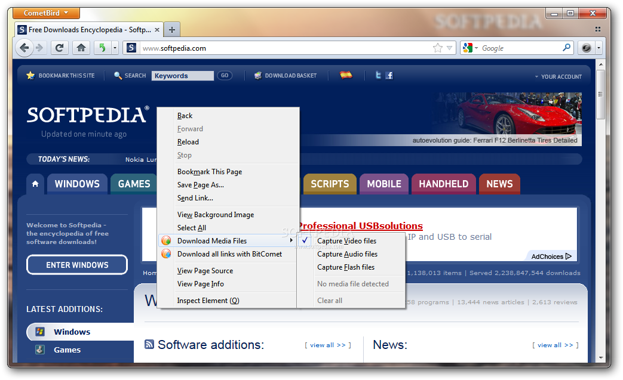
Task: Open the NEWS category tab
Action: [x=499, y=184]
